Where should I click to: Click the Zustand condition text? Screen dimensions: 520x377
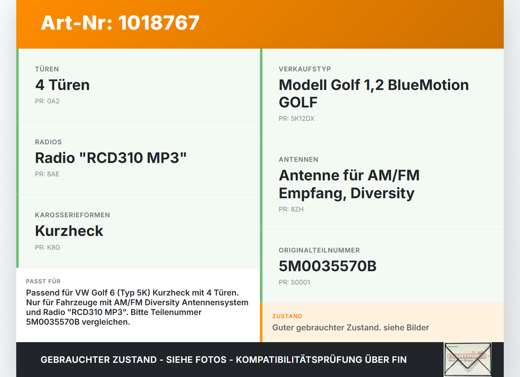(x=351, y=328)
